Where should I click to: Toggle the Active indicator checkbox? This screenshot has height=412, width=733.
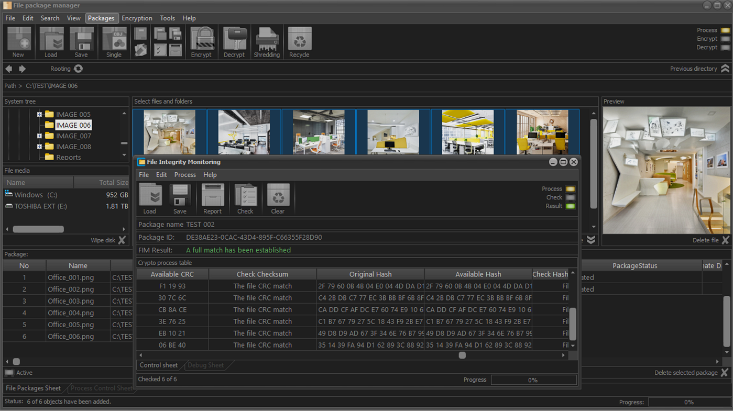click(x=9, y=373)
